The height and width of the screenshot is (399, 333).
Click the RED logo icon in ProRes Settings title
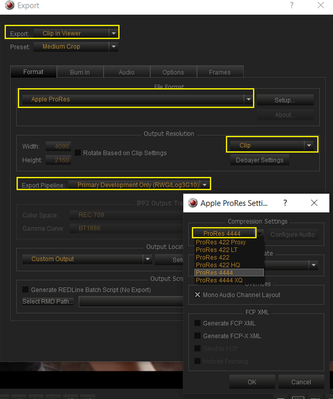point(193,203)
